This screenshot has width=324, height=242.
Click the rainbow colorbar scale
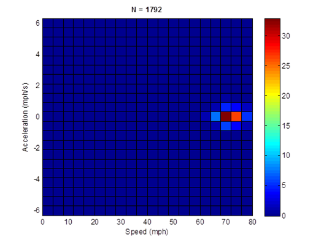click(x=272, y=117)
